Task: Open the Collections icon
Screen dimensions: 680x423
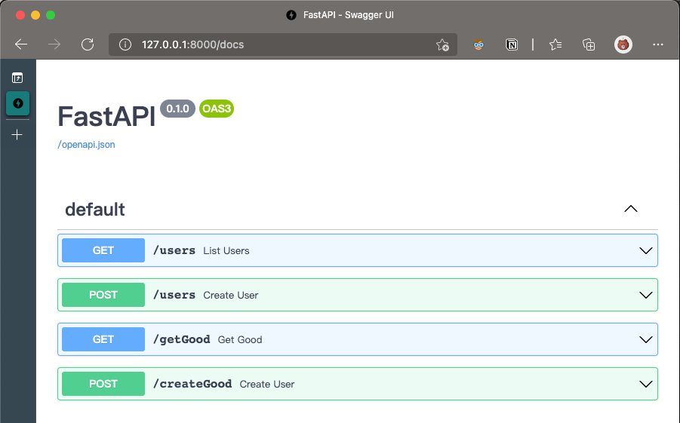Action: pyautogui.click(x=589, y=44)
